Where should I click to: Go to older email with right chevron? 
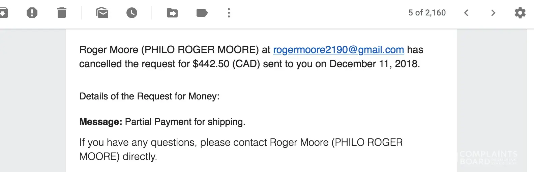click(493, 13)
